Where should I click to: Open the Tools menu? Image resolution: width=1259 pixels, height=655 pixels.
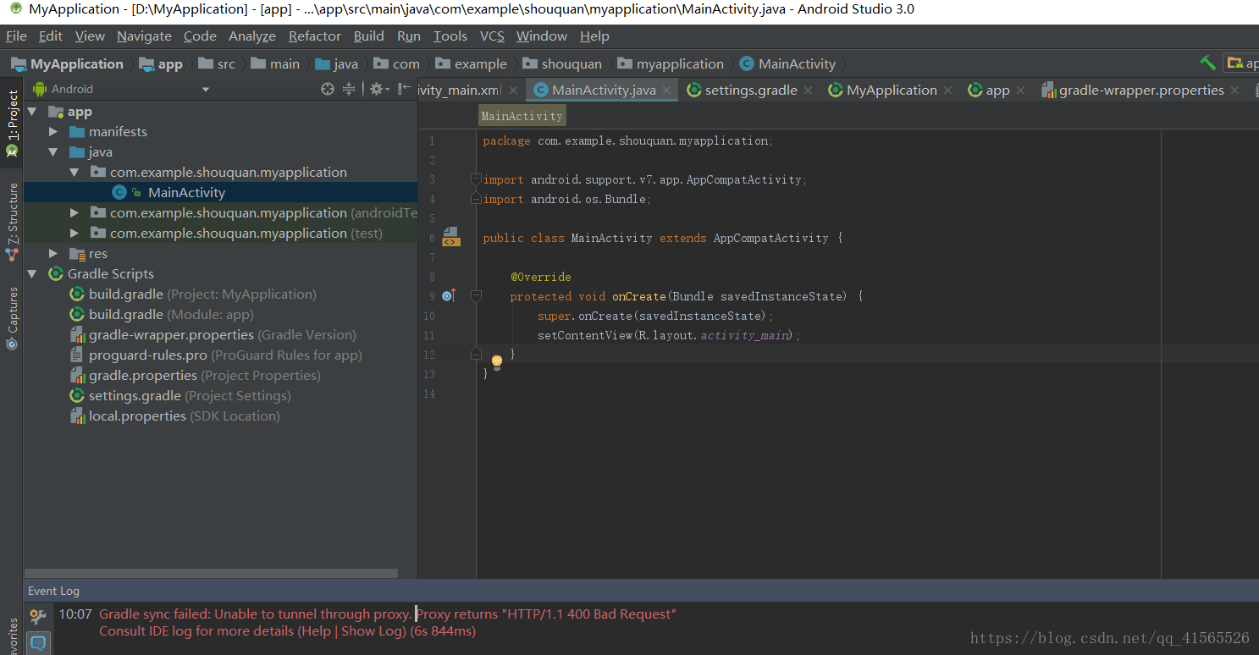pyautogui.click(x=450, y=36)
